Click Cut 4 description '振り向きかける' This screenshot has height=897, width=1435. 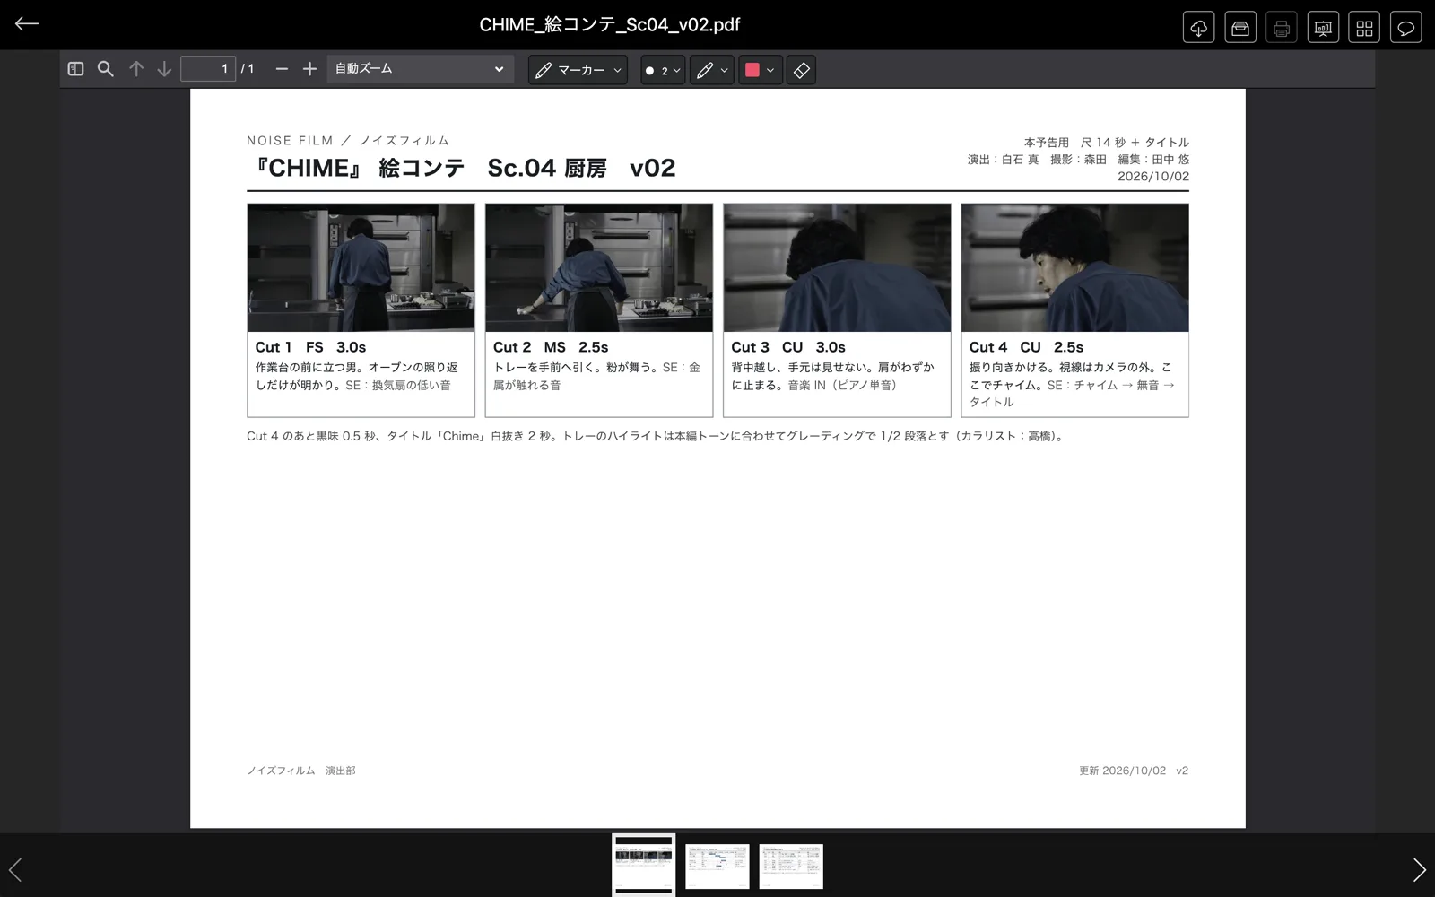(x=1072, y=385)
